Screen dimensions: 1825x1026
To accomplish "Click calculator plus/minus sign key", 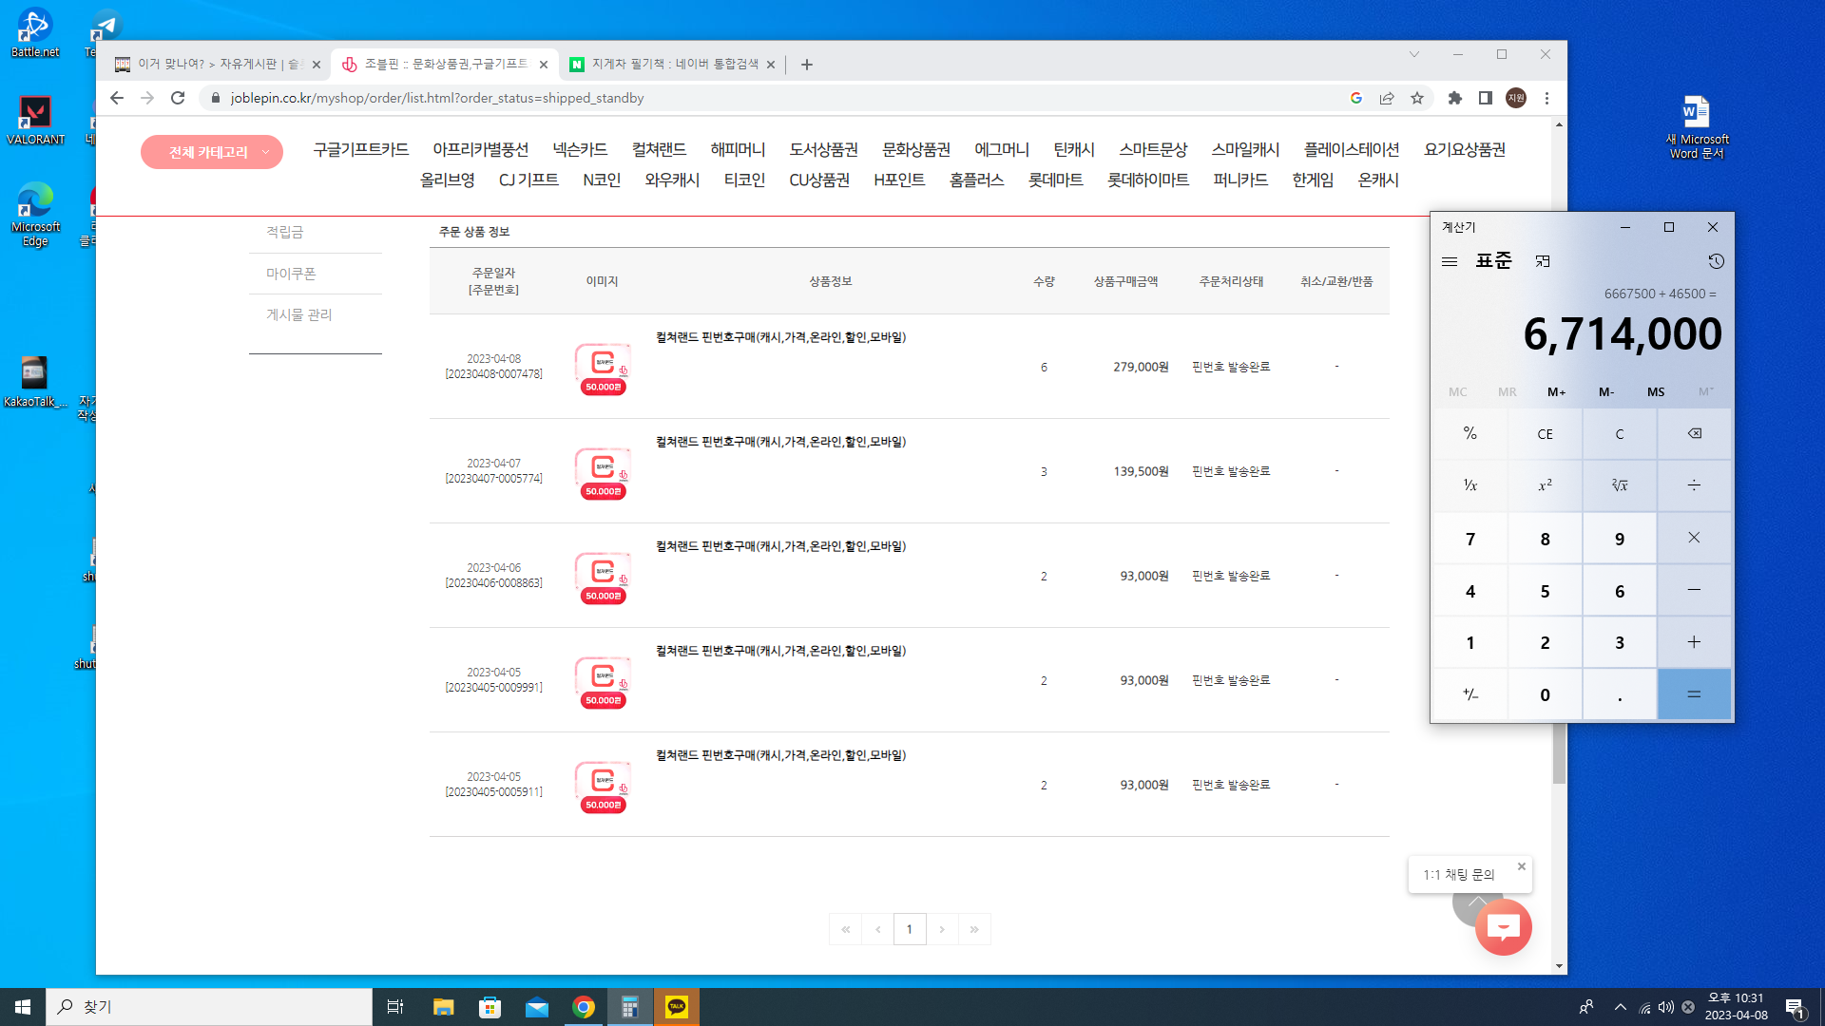I will coord(1470,694).
